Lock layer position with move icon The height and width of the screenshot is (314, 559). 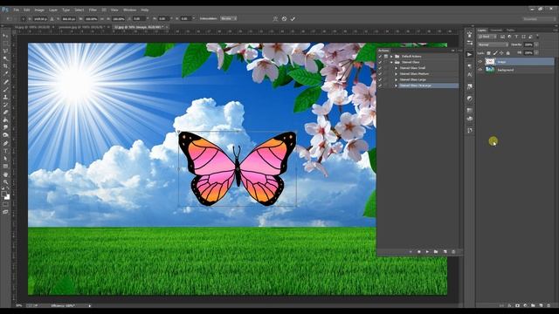point(501,53)
